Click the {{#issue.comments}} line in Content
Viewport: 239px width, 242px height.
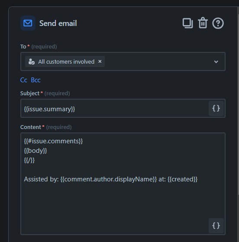pos(53,141)
